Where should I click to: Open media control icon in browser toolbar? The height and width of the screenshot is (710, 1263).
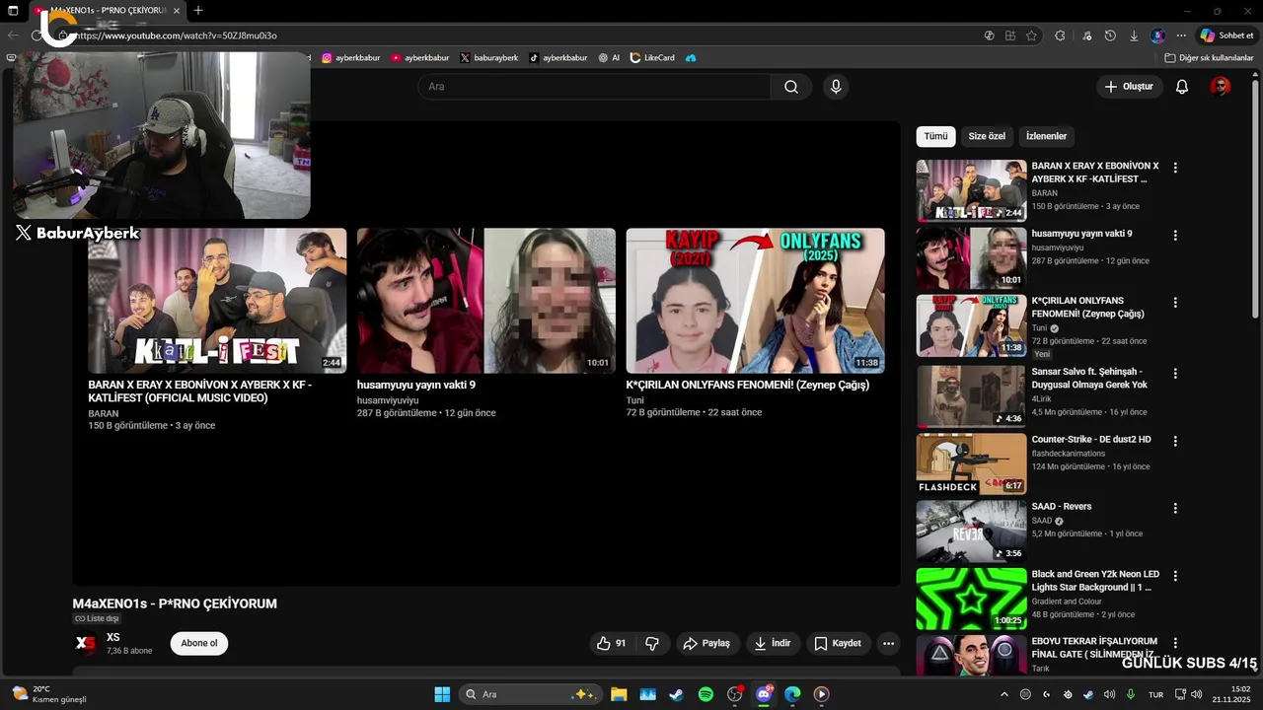click(x=1086, y=35)
